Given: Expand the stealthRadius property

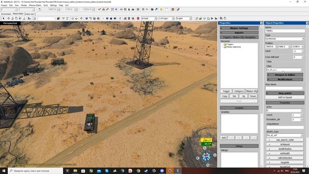Looking at the screenshot, I should 285,149.
